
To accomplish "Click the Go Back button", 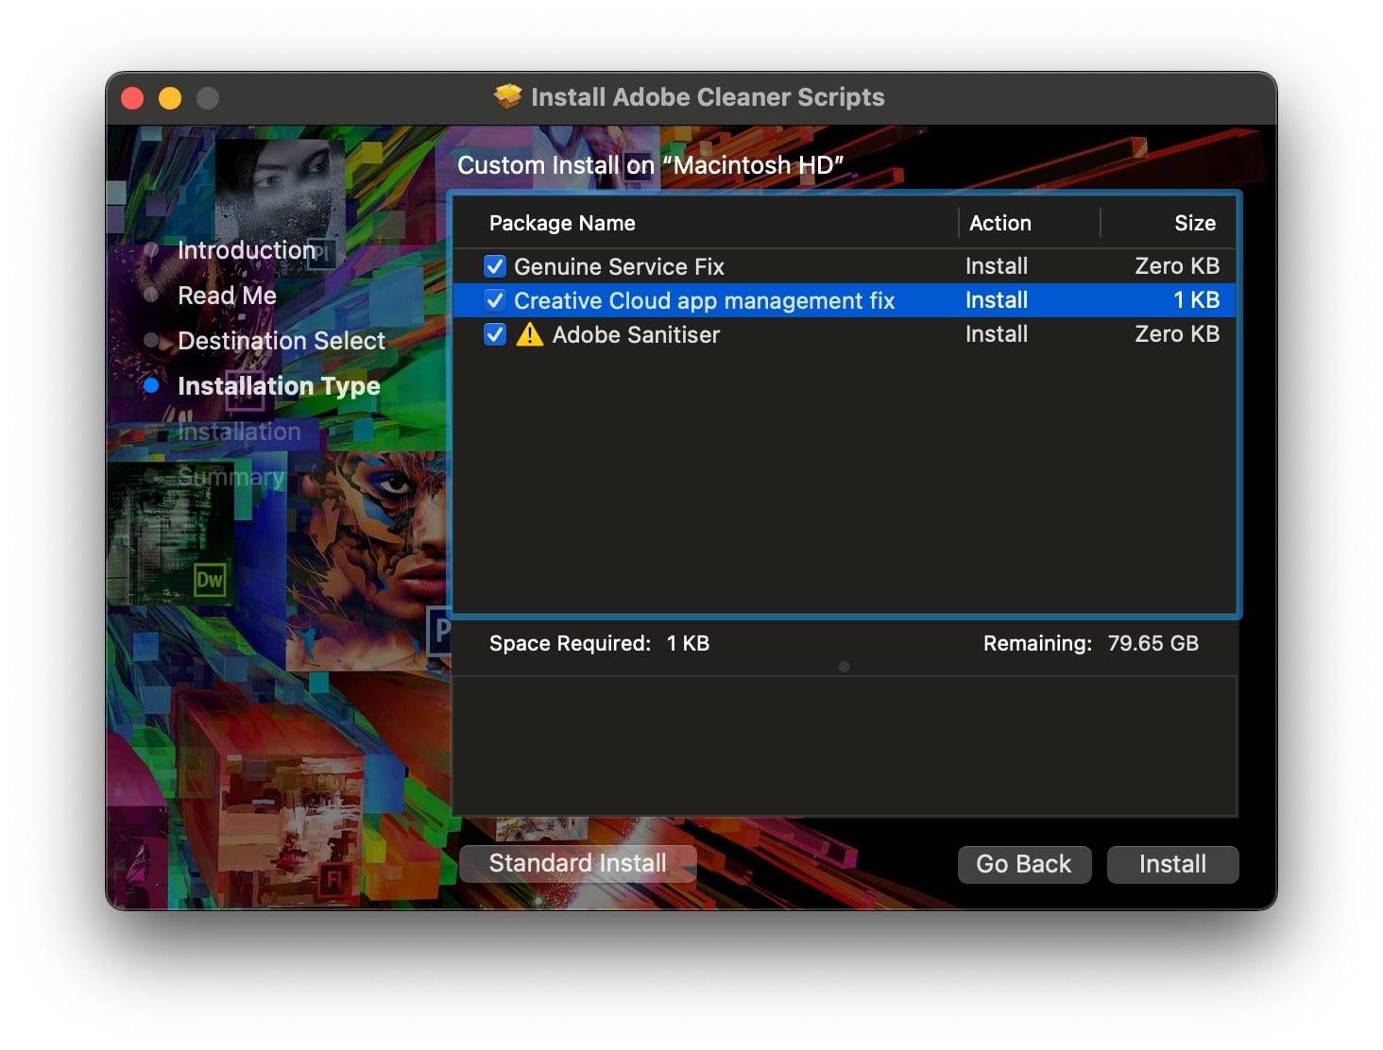I will 1024,864.
